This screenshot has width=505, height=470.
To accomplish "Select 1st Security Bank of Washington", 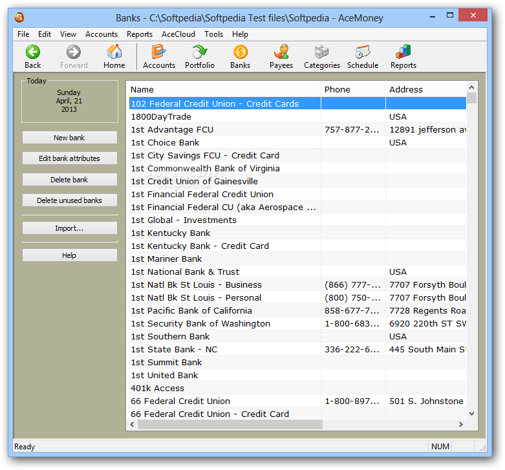I will 297,323.
